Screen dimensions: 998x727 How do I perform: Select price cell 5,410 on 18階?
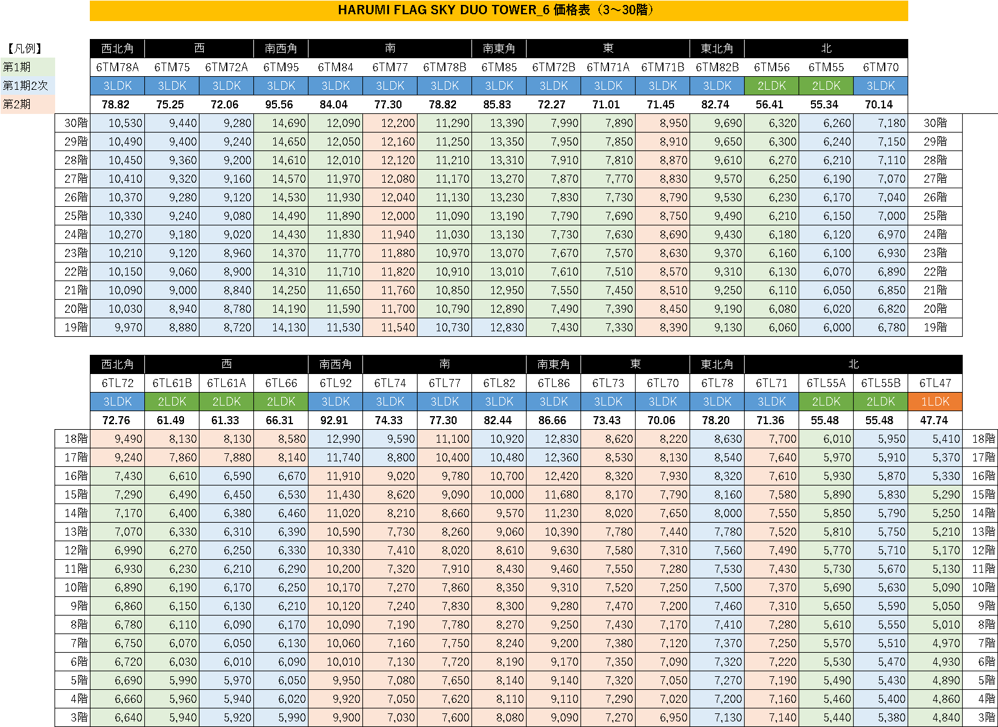pos(935,438)
